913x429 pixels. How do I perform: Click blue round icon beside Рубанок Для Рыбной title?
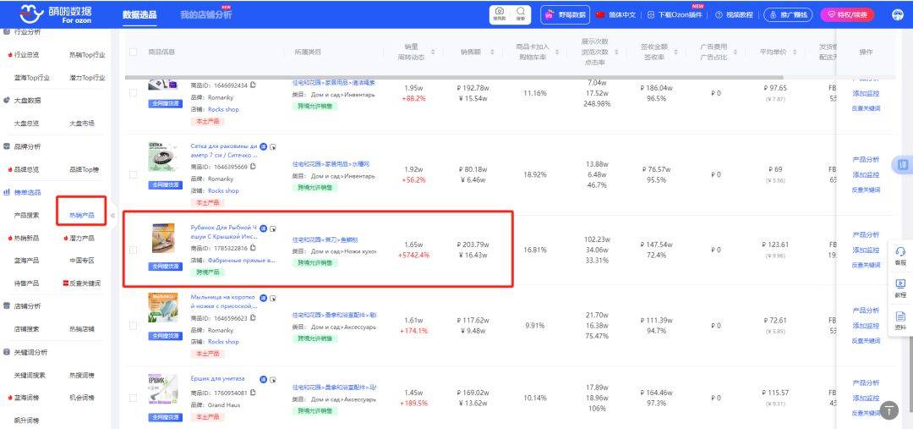pyautogui.click(x=263, y=228)
